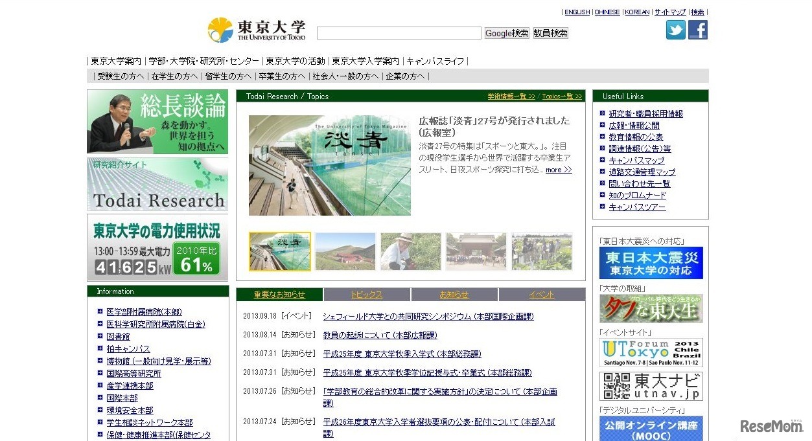Open the 重要なお知らせ tab
The width and height of the screenshot is (812, 441).
280,294
